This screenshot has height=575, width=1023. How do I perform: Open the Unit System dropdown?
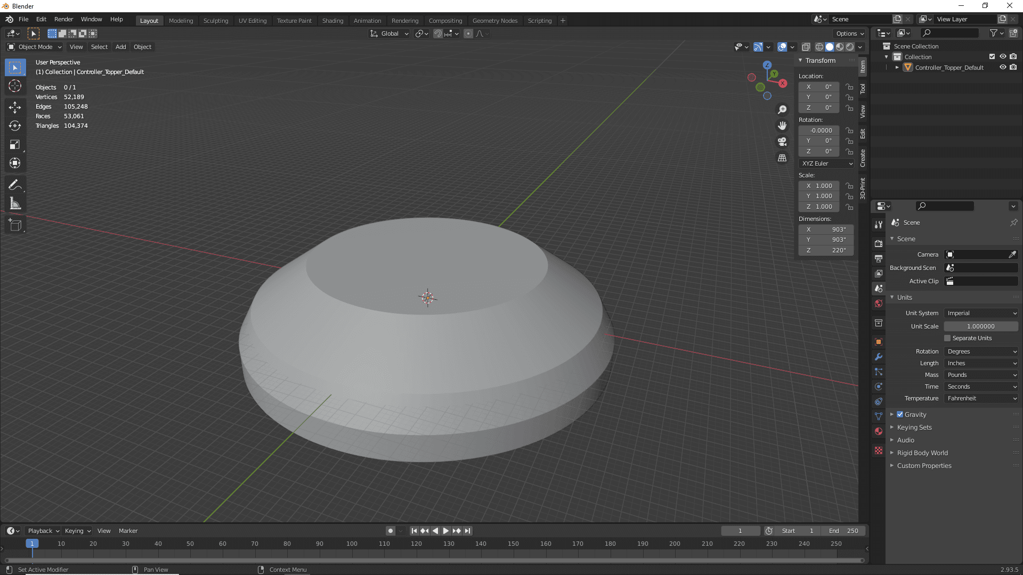tap(980, 313)
